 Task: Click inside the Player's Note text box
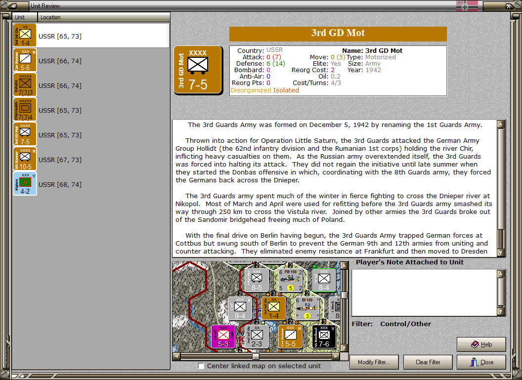point(425,293)
